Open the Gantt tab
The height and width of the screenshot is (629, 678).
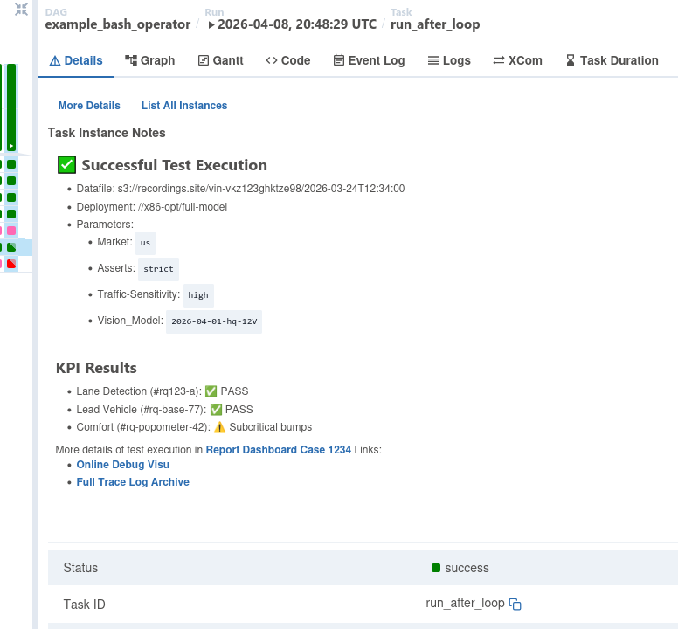click(221, 60)
